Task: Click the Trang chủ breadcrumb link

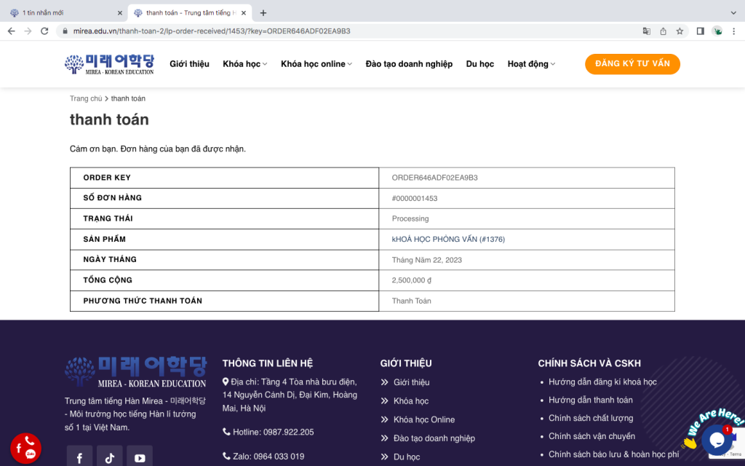Action: click(x=86, y=98)
